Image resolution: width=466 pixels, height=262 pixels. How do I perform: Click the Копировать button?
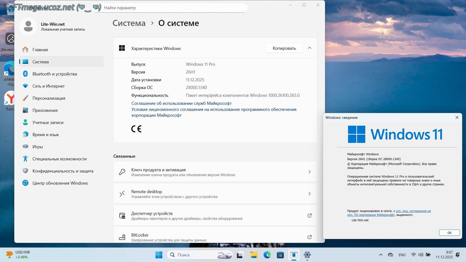coord(284,48)
